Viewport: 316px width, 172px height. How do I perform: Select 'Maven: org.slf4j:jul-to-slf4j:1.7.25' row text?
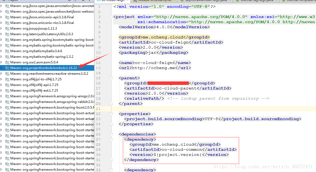(x=36, y=79)
